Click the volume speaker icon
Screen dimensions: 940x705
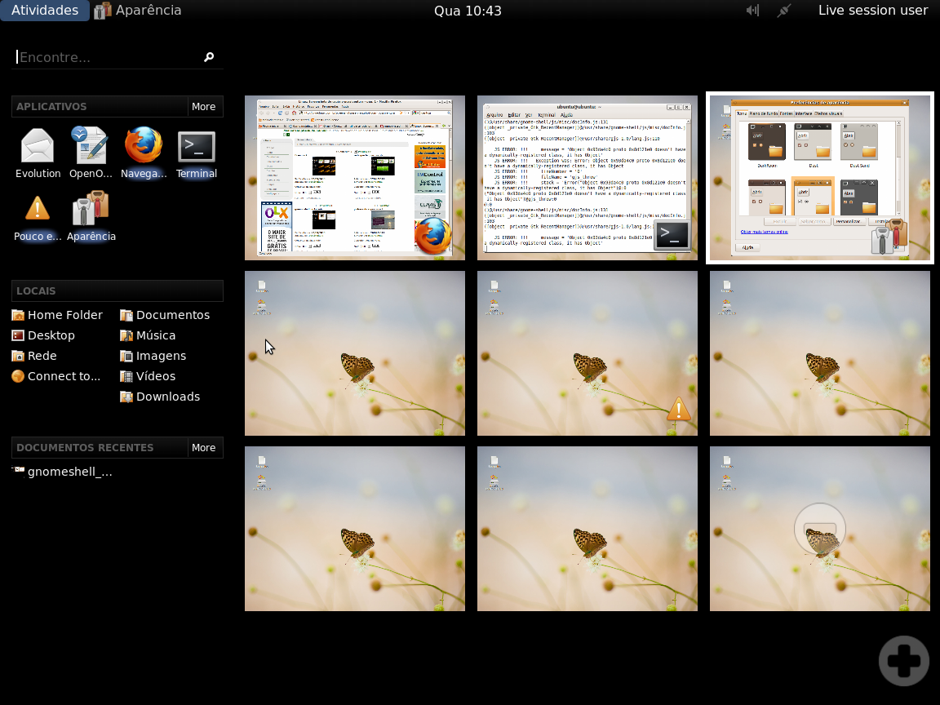[753, 10]
